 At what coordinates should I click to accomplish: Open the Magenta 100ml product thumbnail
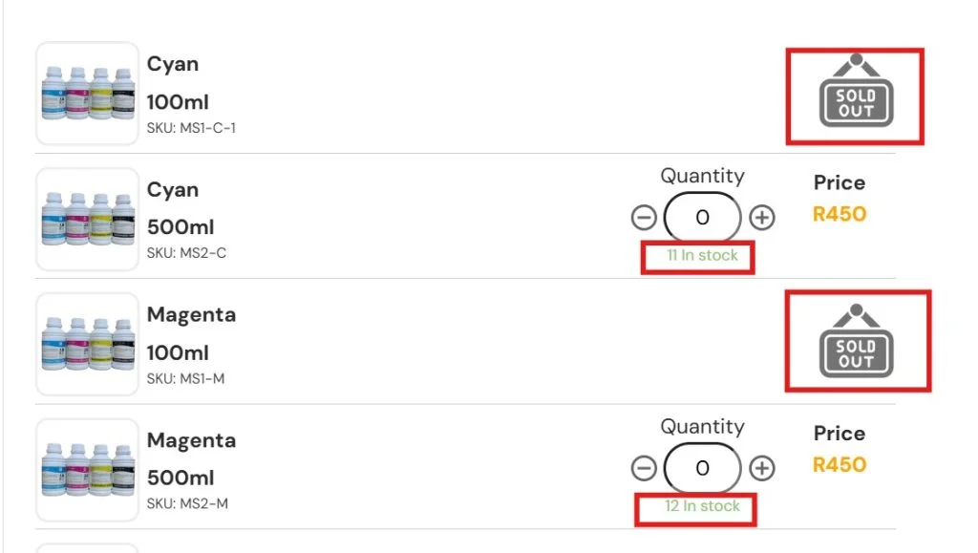[x=87, y=344]
